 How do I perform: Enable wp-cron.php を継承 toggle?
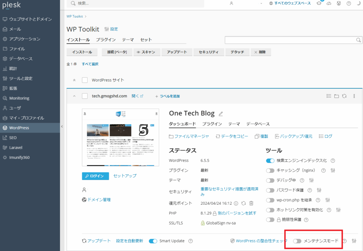tap(270, 200)
